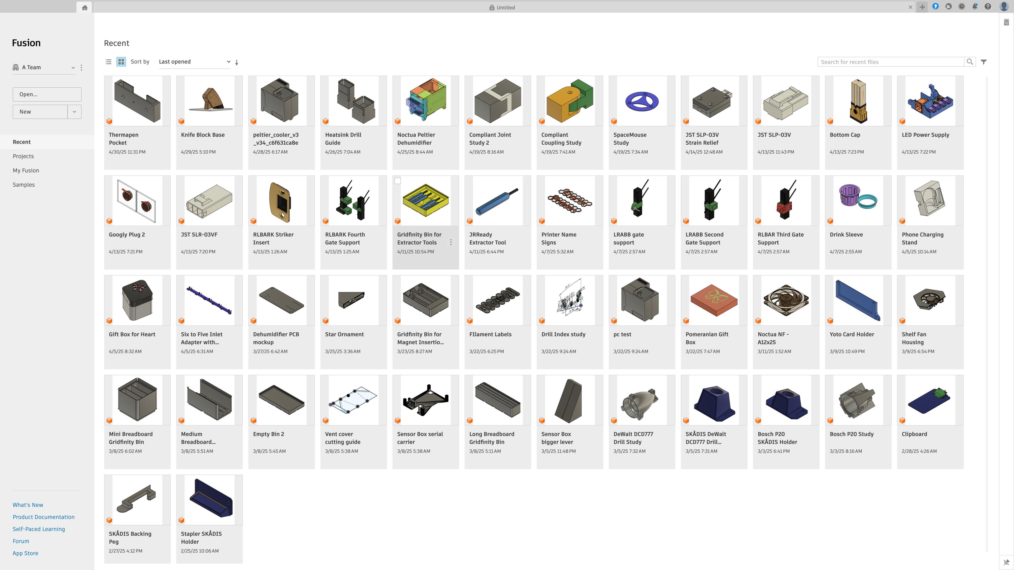
Task: Open the Gridfinity Bin for Extractor Tools options menu
Action: (x=451, y=242)
